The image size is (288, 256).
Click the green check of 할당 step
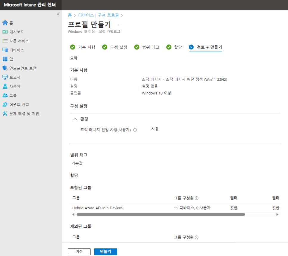(169, 47)
